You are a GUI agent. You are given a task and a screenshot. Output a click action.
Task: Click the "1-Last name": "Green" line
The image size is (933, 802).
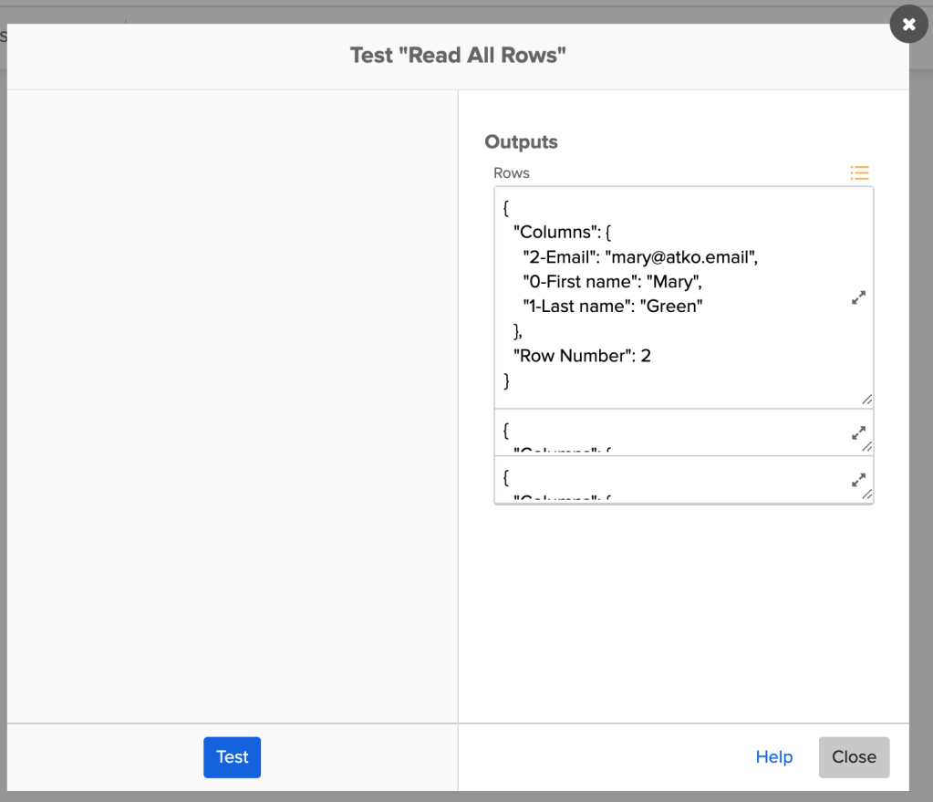(612, 307)
